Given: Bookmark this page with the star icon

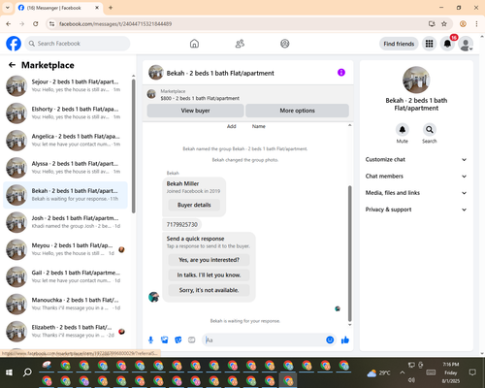Looking at the screenshot, I should point(444,24).
